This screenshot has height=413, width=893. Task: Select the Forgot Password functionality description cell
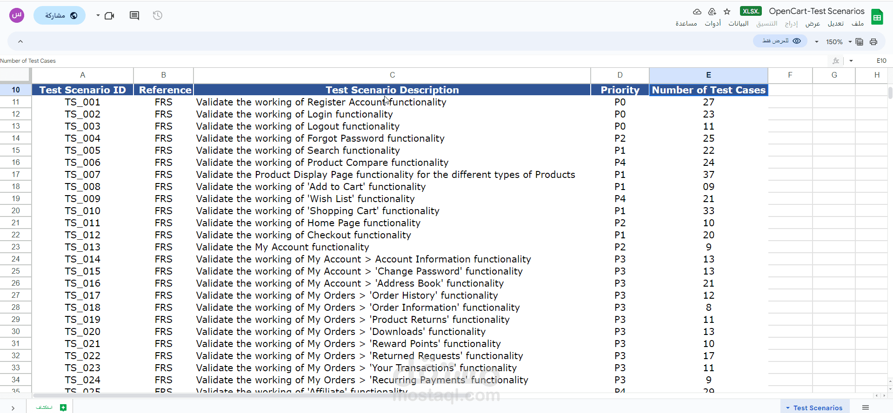[392, 138]
